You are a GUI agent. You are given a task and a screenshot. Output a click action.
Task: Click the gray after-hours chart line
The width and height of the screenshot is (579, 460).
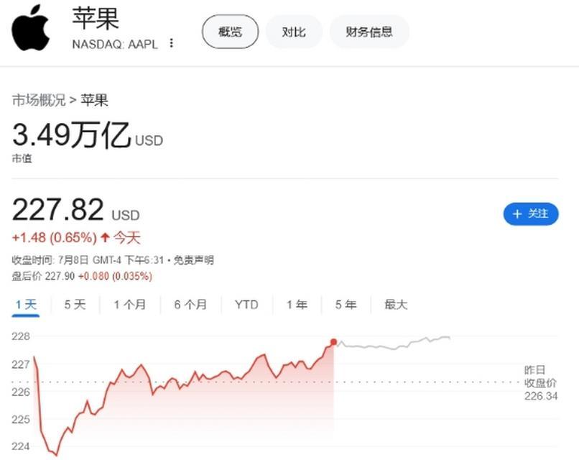395,346
